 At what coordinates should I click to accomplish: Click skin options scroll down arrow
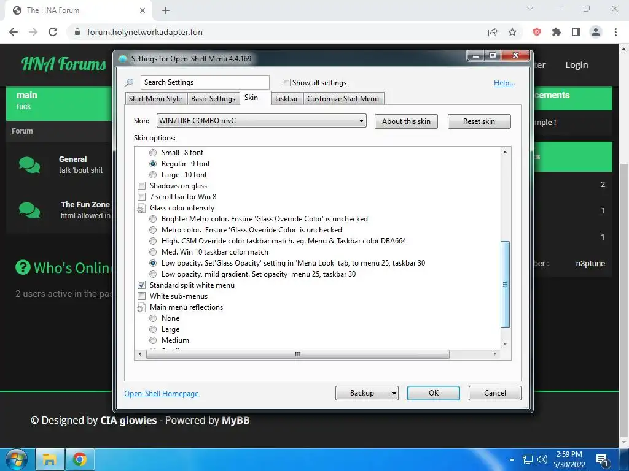(505, 343)
